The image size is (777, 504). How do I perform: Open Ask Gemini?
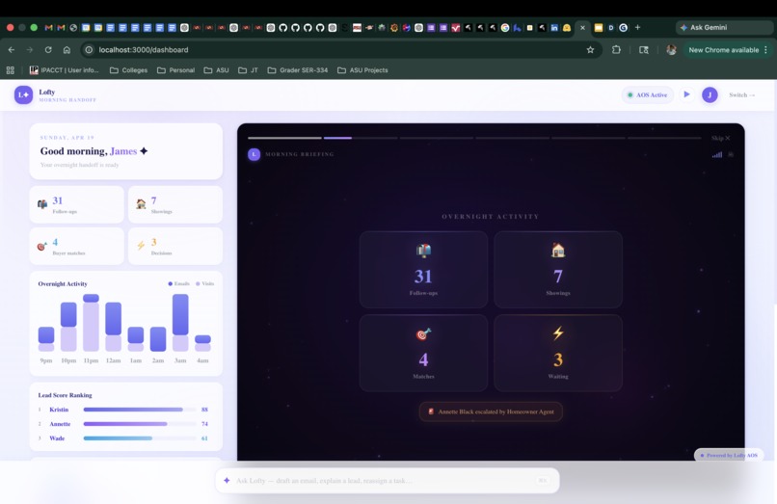pos(725,28)
